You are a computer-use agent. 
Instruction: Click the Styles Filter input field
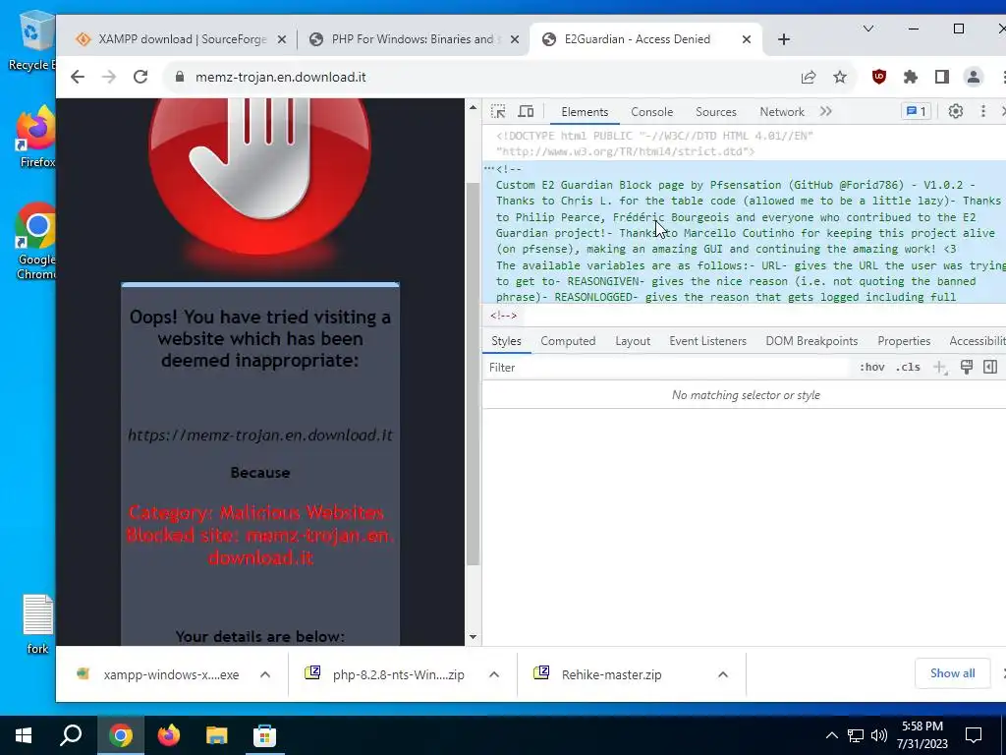point(667,368)
